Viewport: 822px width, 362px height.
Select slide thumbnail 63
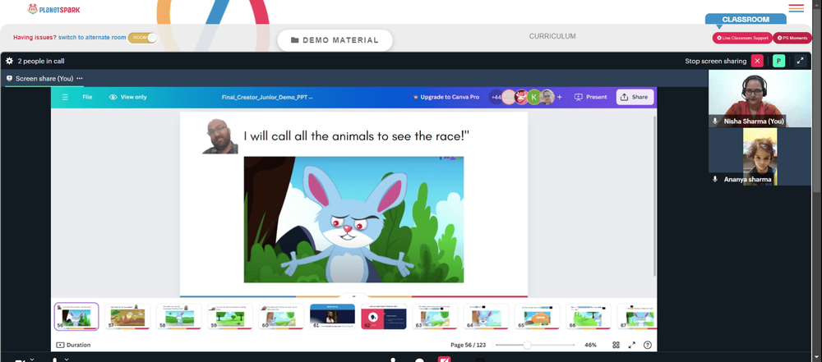click(435, 316)
